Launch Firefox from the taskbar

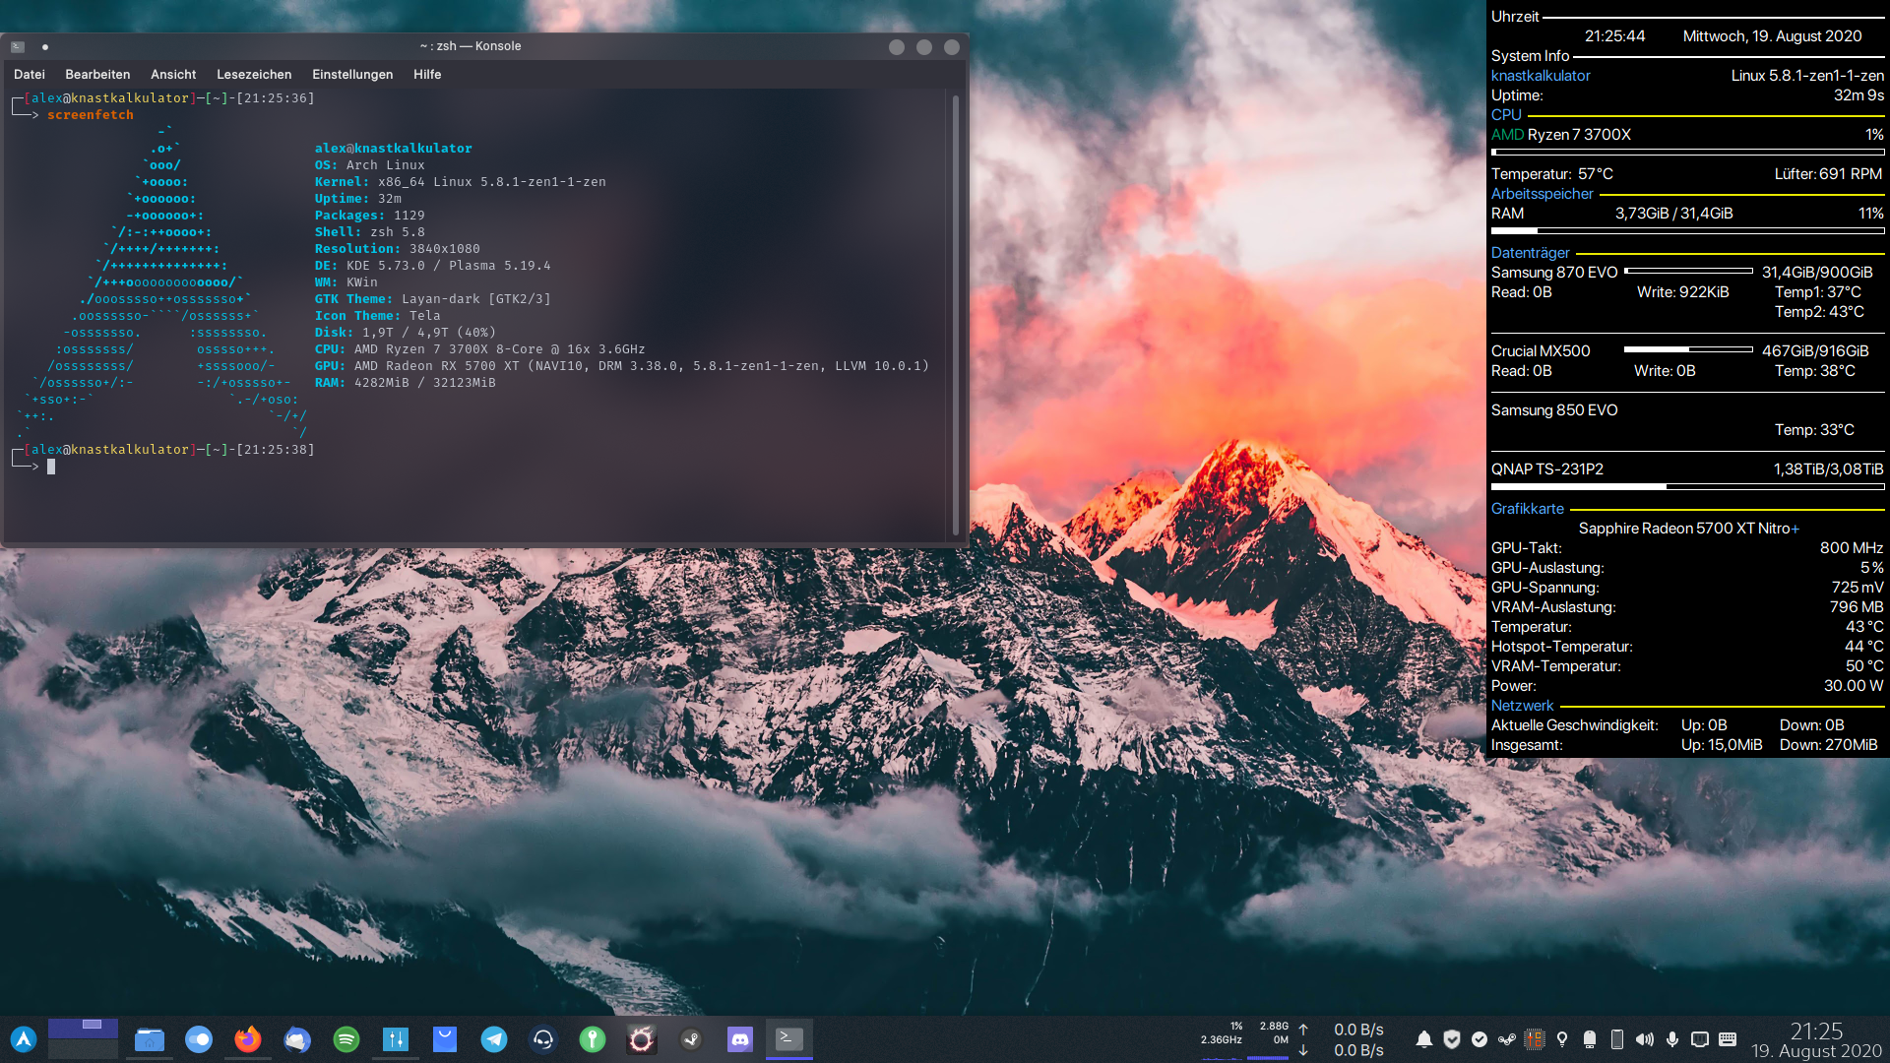248,1039
